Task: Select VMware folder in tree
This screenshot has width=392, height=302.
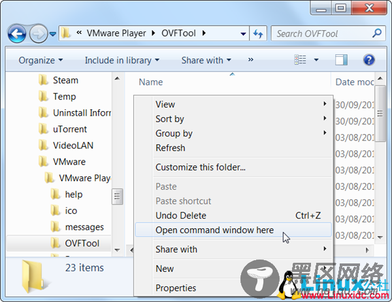Action: coord(69,161)
